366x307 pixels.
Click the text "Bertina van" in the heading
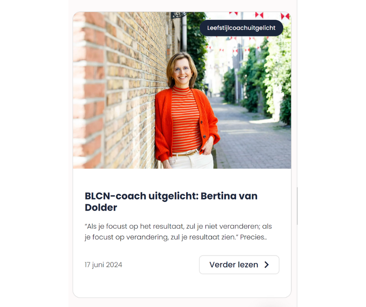pos(229,196)
